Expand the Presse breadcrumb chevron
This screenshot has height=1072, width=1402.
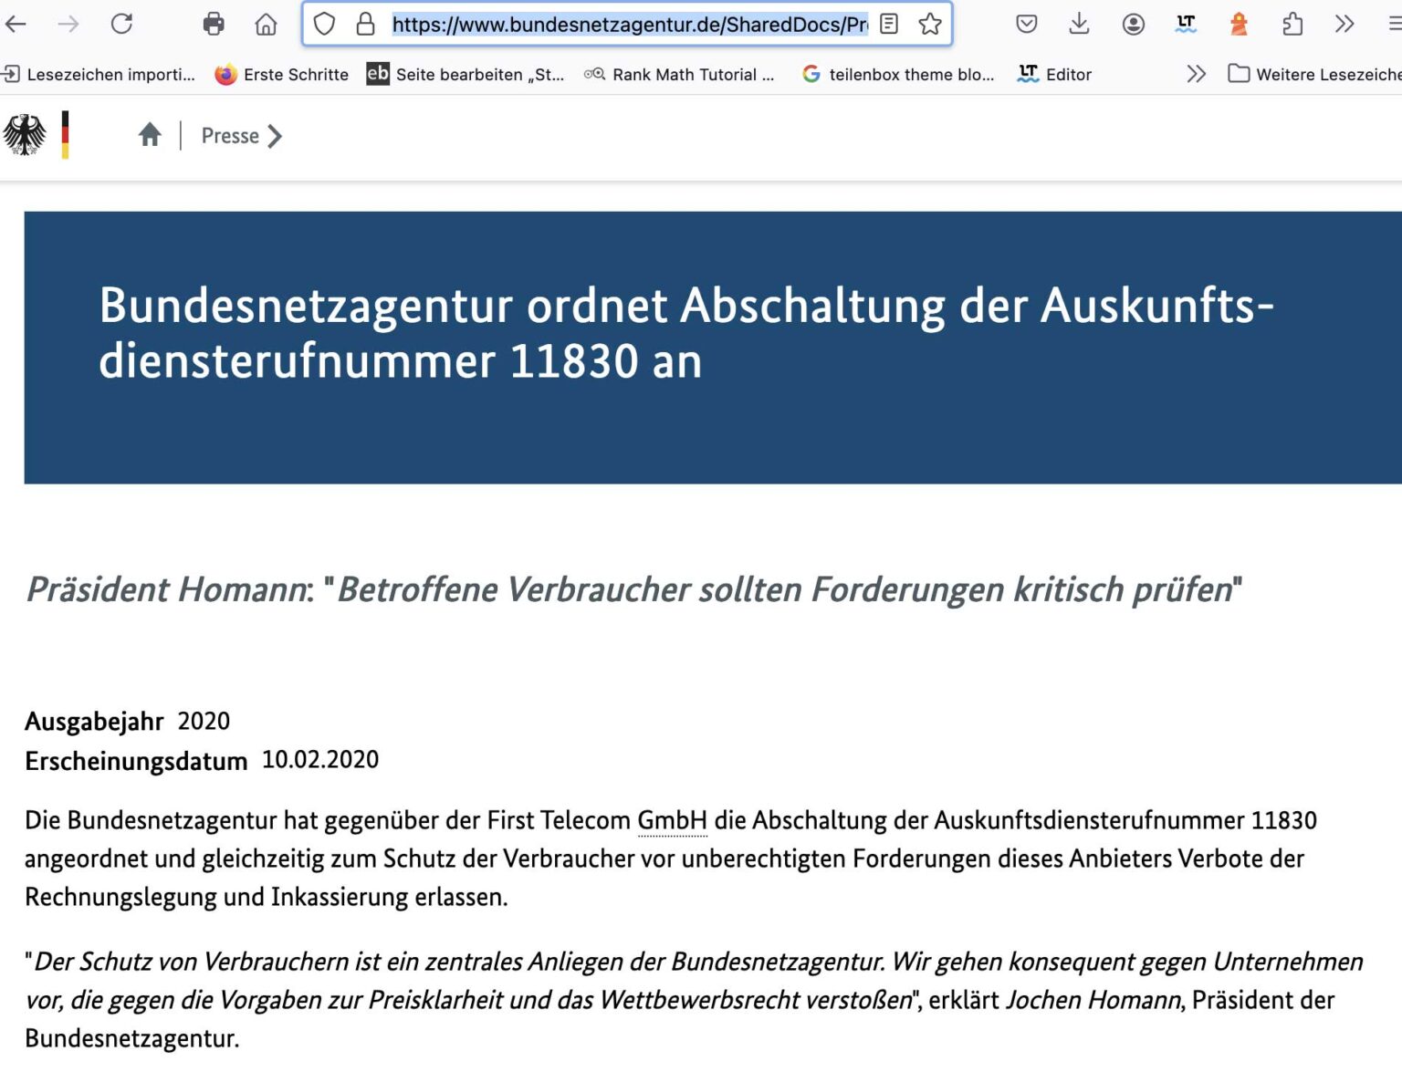click(276, 136)
